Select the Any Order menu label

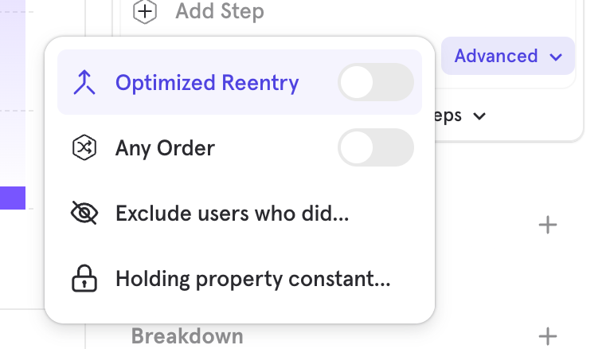pos(165,148)
